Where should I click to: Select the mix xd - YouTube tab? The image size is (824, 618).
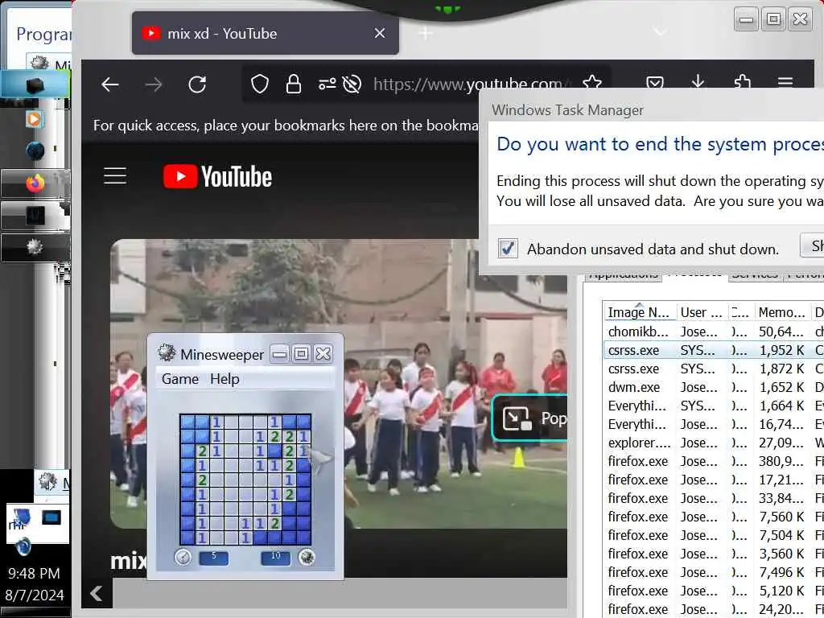pyautogui.click(x=265, y=33)
